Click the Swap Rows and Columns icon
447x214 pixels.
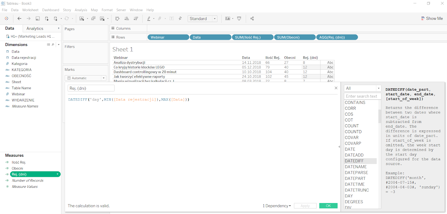tap(117, 19)
